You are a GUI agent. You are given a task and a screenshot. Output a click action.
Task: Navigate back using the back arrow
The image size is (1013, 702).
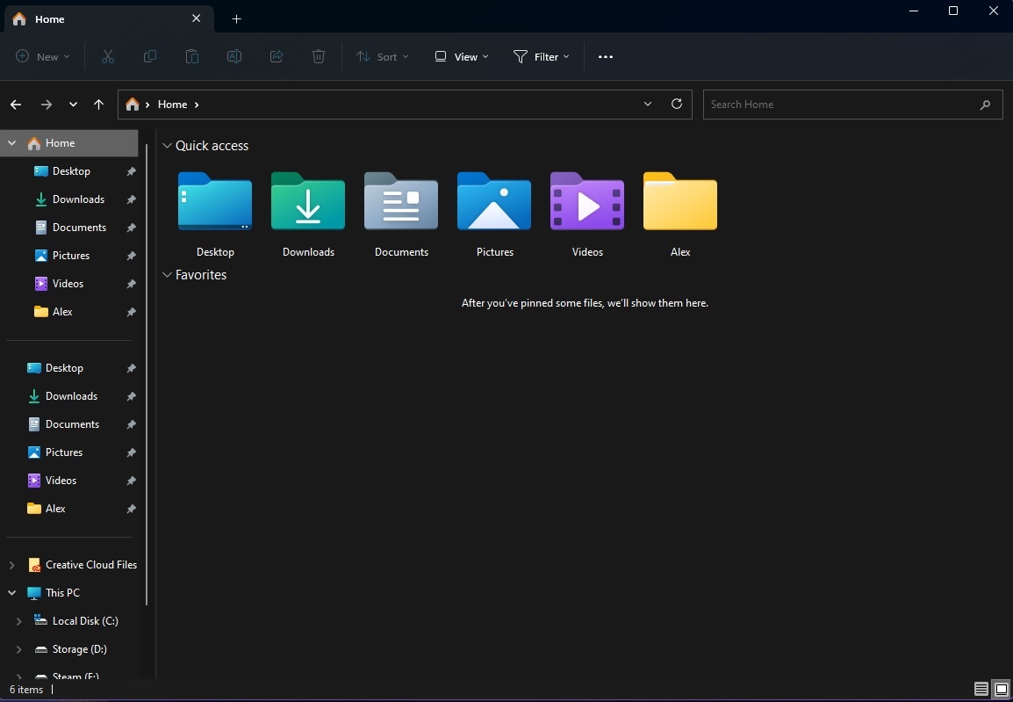point(15,104)
